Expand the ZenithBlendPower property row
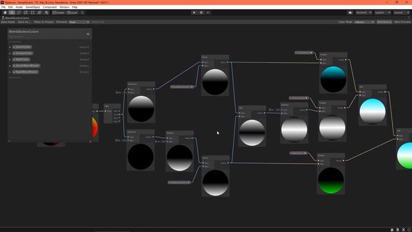 [10, 66]
